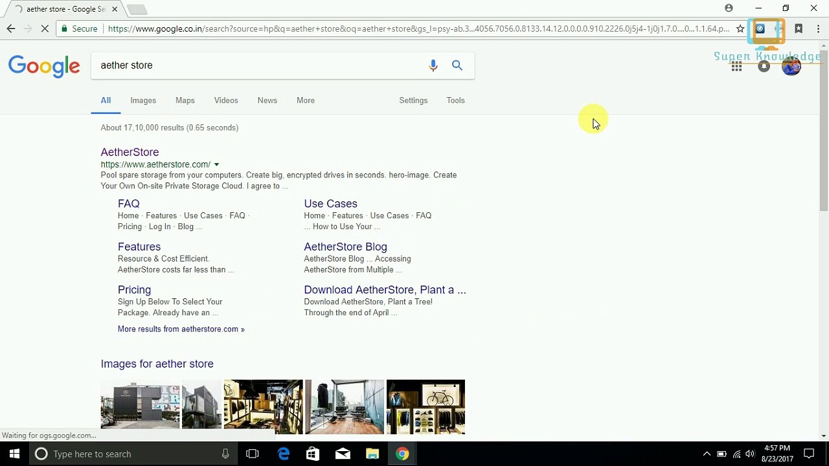Open the volume control tray icon
Image resolution: width=829 pixels, height=466 pixels.
(x=751, y=454)
